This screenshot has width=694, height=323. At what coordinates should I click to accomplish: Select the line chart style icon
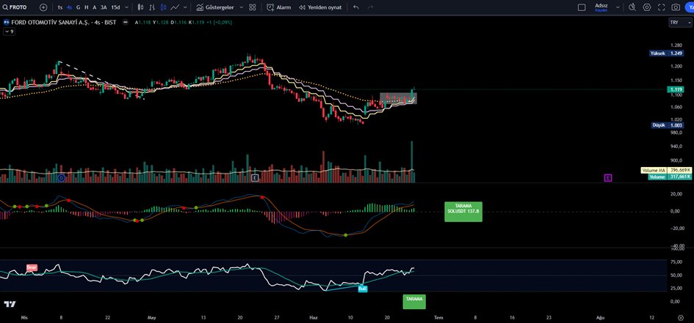(176, 7)
